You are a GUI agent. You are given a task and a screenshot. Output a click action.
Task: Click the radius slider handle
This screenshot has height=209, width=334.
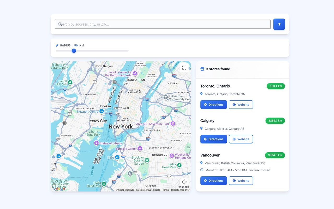coord(74,51)
